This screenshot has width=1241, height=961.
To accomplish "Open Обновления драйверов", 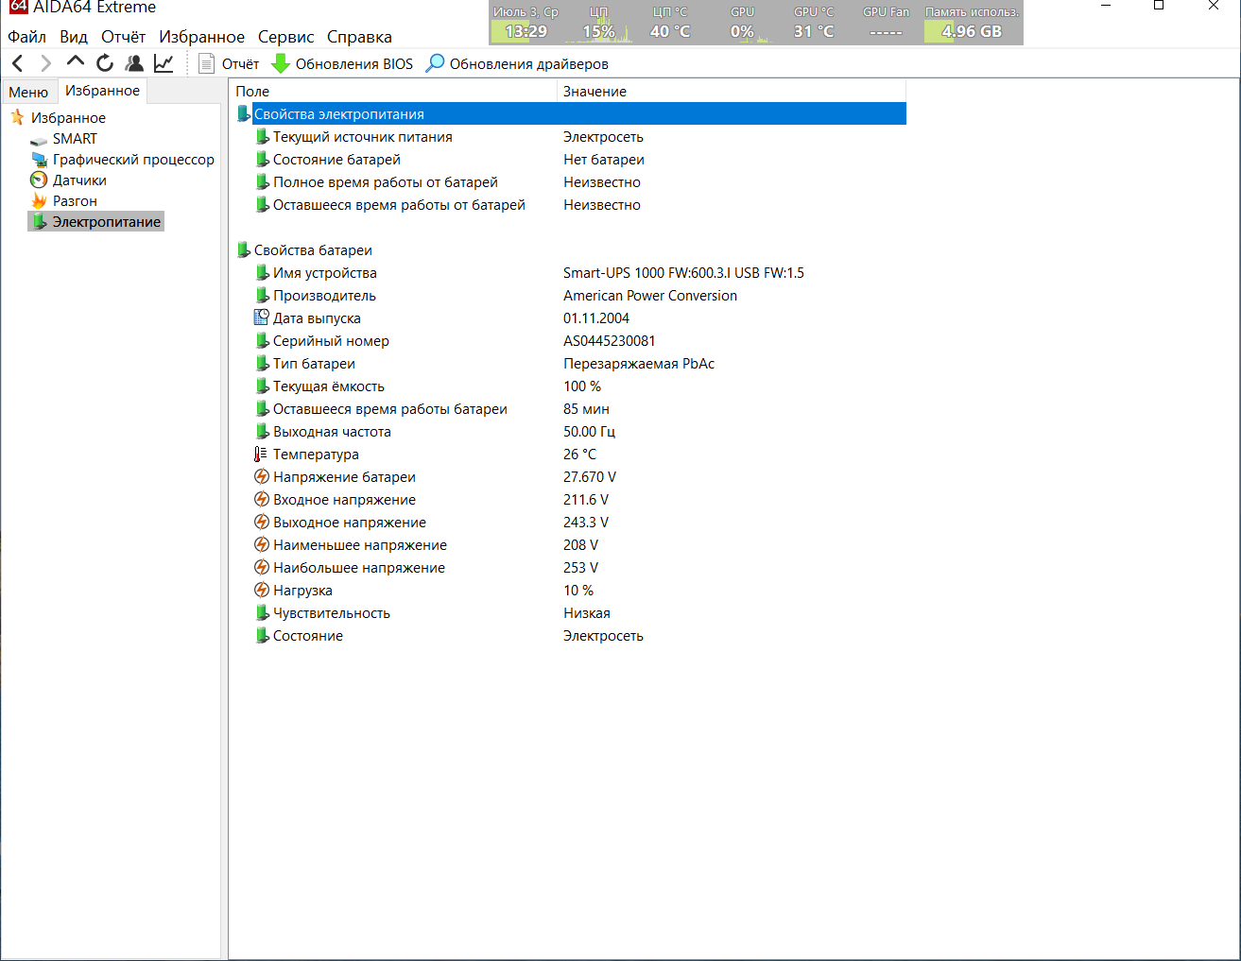I will (x=517, y=63).
